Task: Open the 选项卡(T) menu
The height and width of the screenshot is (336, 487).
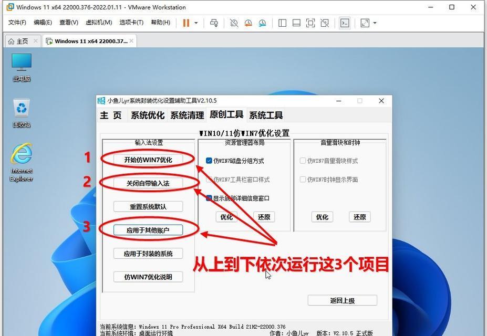Action: pyautogui.click(x=131, y=23)
